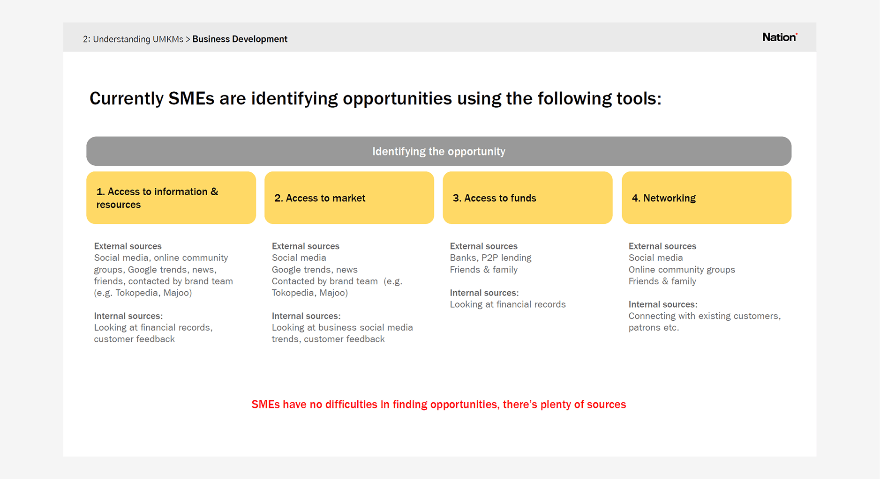Click 'External sources' heading under Access to market
Viewport: 880px width, 479px height.
pyautogui.click(x=306, y=246)
